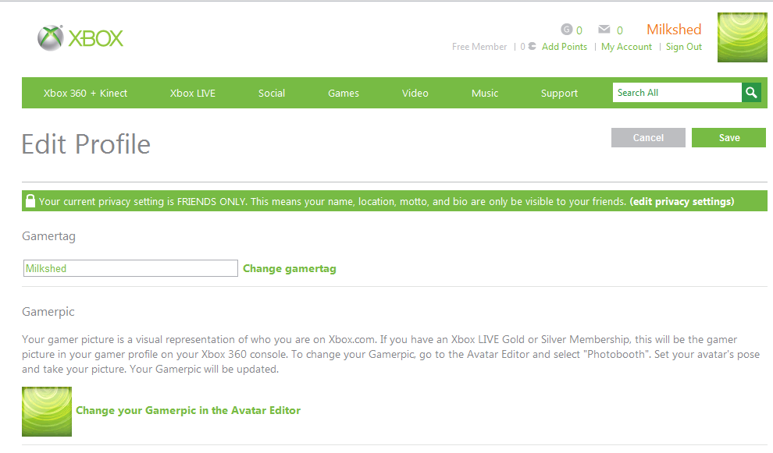Open the My Account link

626,47
